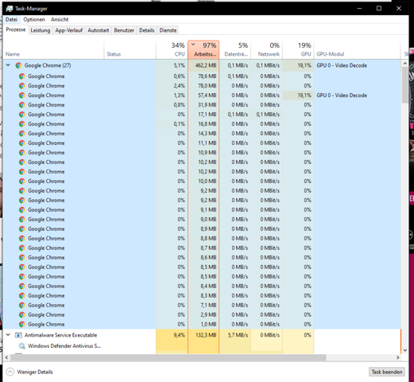This screenshot has height=382, width=414.
Task: Click the horizontal scrollbar thumb
Action: [168, 357]
